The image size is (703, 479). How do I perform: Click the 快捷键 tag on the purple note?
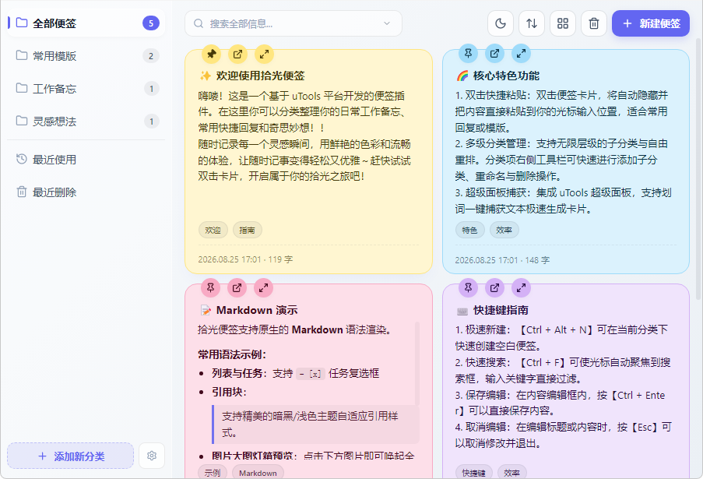point(474,473)
